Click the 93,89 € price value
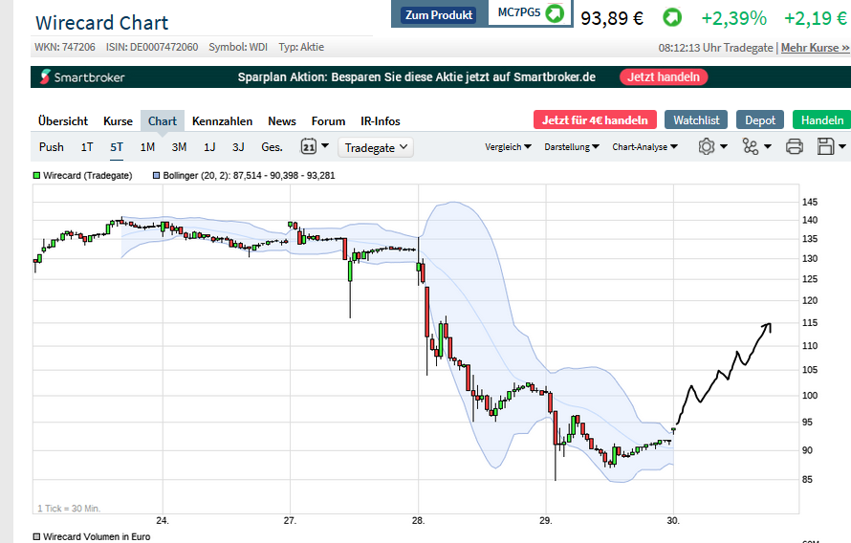 pos(612,18)
